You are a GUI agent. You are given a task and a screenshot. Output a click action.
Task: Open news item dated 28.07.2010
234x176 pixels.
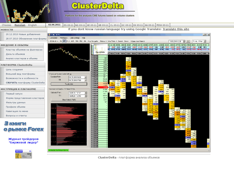pyautogui.click(x=26, y=39)
